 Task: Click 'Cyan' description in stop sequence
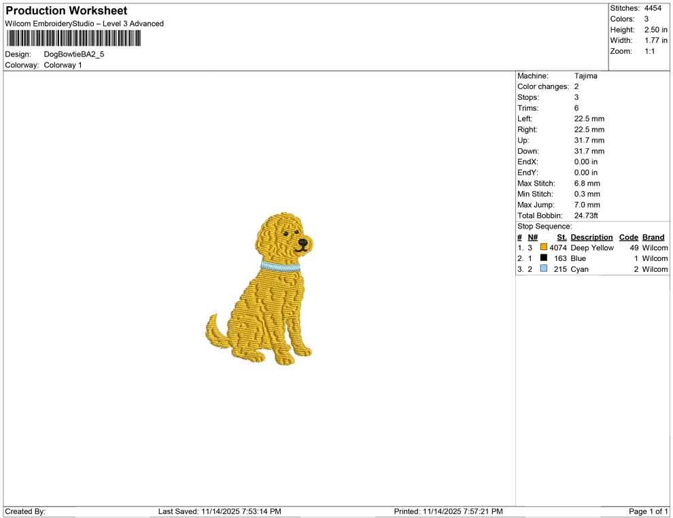coord(579,269)
